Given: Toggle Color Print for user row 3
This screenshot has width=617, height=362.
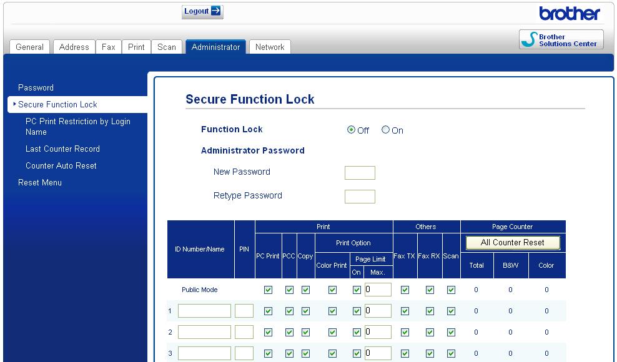Looking at the screenshot, I should pos(332,354).
